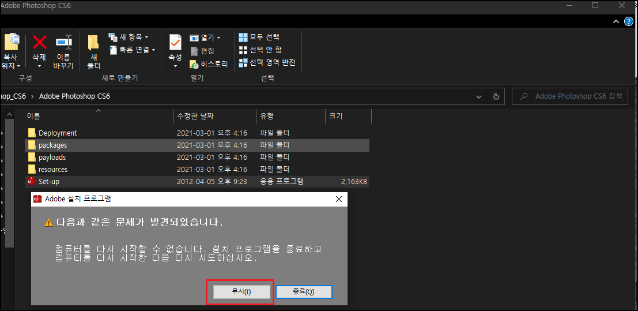Select the Set-up application file
638x311 pixels.
[x=197, y=181]
